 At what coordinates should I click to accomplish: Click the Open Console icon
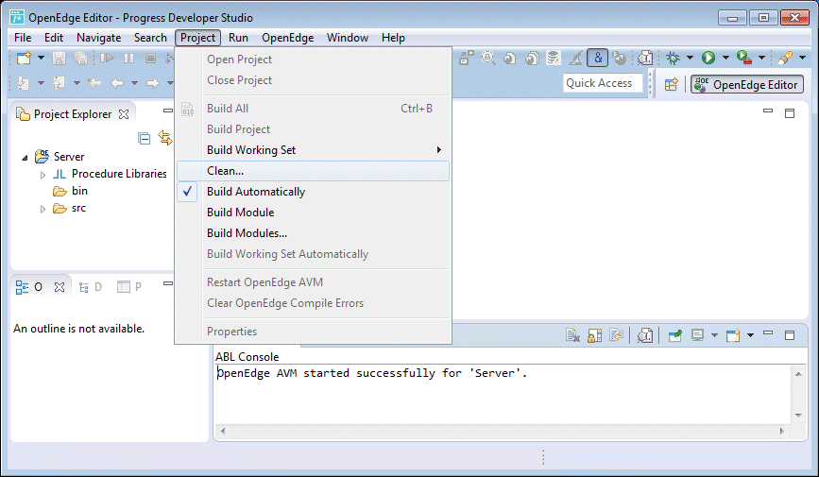pyautogui.click(x=733, y=335)
